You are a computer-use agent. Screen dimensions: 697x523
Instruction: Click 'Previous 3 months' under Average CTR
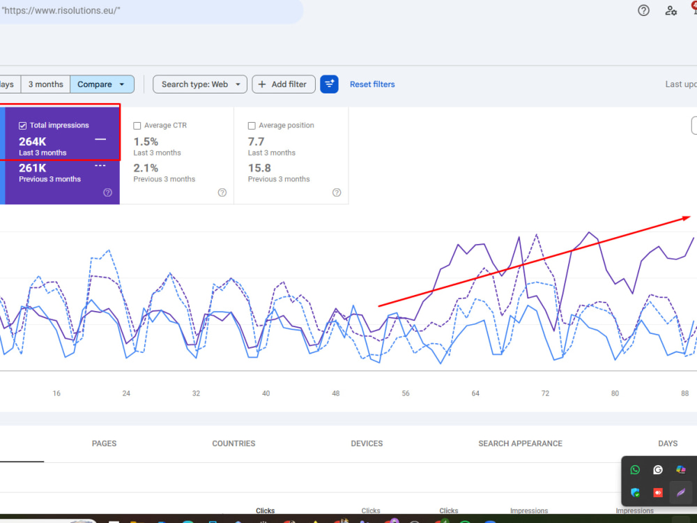(164, 179)
